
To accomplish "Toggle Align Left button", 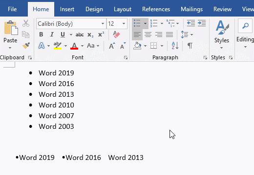I will point(137,35).
